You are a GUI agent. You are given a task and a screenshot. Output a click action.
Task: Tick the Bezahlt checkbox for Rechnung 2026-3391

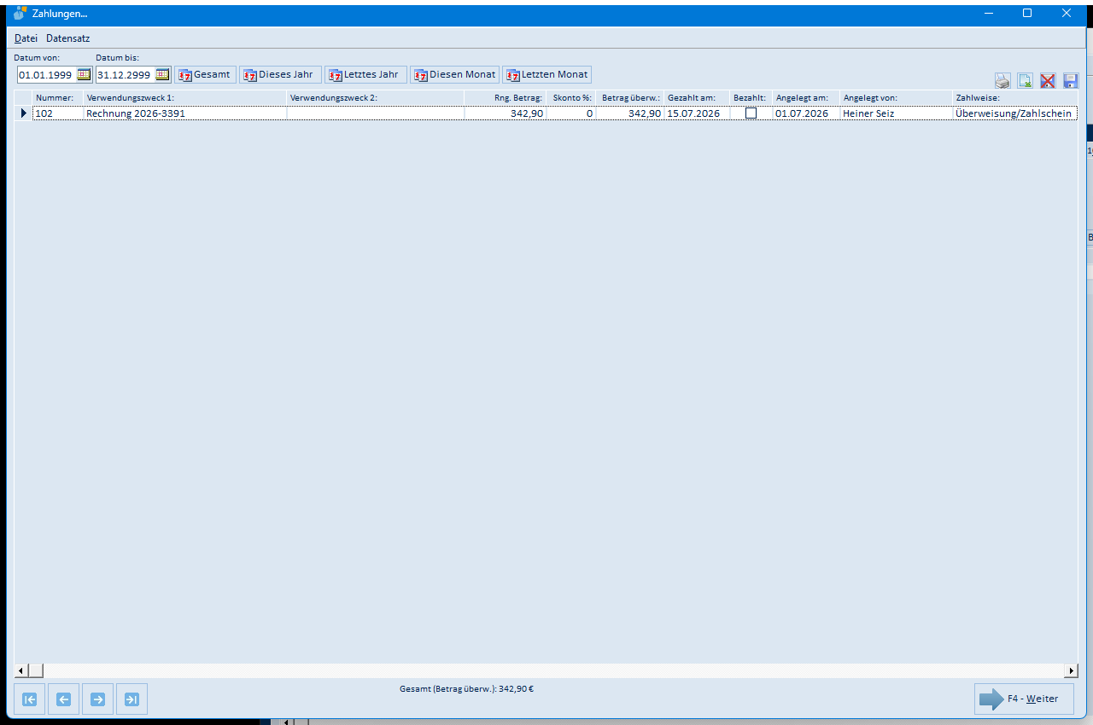[751, 113]
